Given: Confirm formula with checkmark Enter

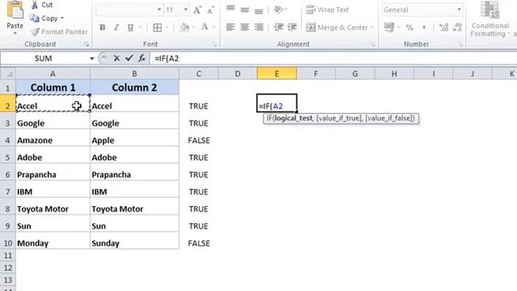Looking at the screenshot, I should [x=129, y=58].
